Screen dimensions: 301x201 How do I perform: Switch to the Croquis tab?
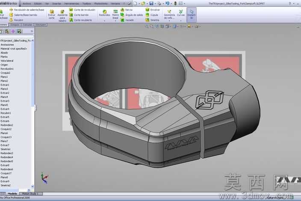[15, 25]
